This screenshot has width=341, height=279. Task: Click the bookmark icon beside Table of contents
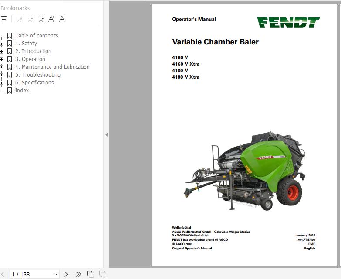click(10, 36)
